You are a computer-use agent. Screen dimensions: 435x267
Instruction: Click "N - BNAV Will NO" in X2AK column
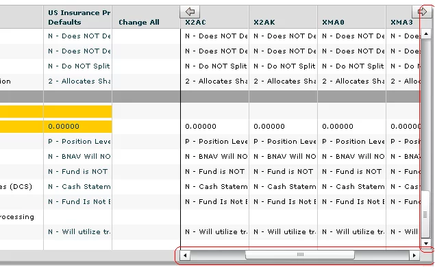tap(285, 156)
